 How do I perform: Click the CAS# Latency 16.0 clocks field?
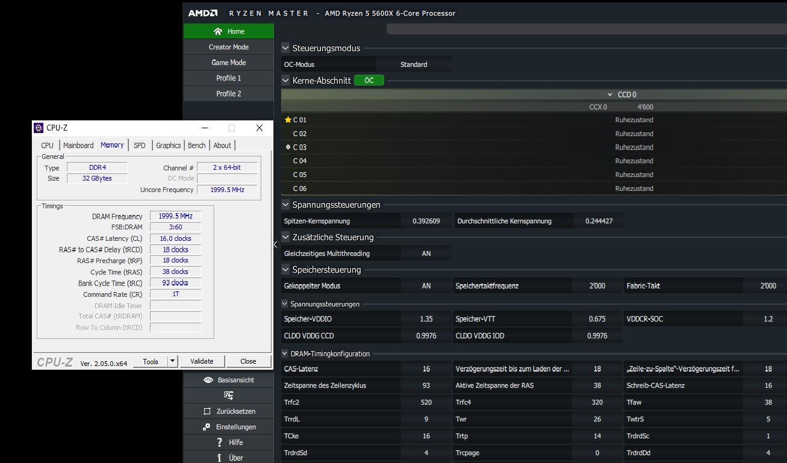coord(175,238)
